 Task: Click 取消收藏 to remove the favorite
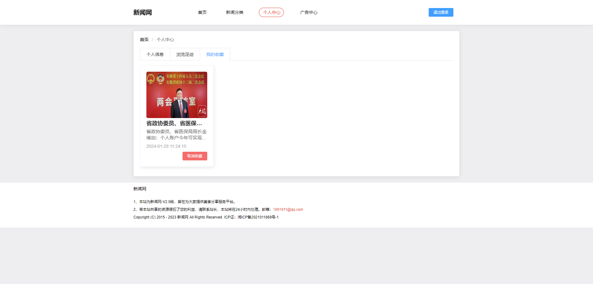tap(195, 156)
